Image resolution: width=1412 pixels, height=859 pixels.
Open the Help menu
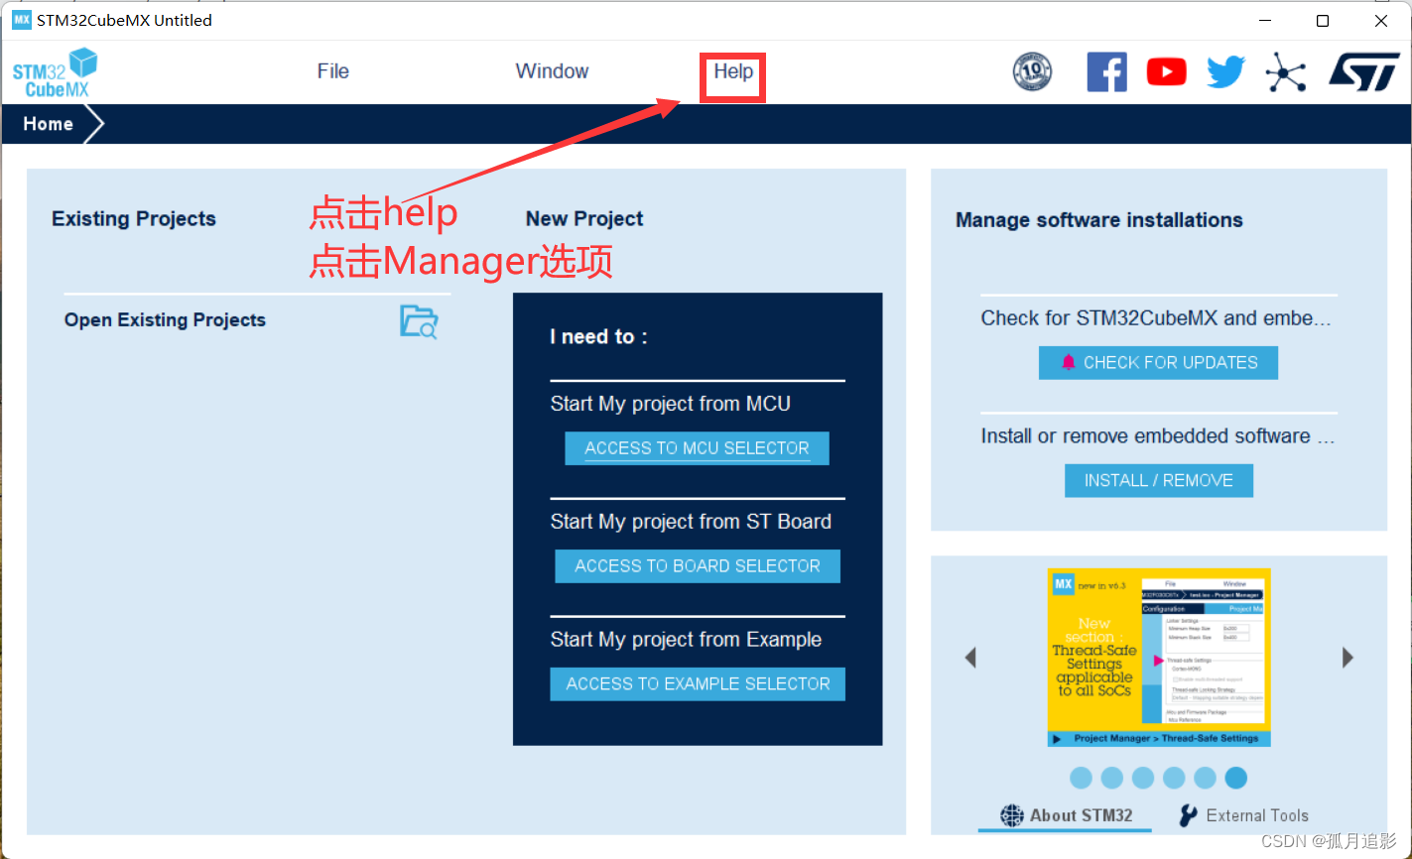point(733,71)
